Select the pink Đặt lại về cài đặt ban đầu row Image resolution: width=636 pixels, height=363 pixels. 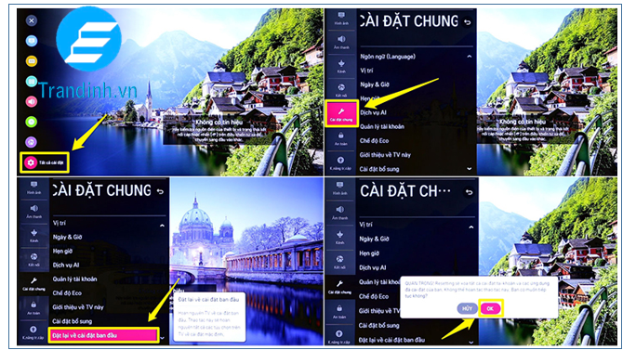pyautogui.click(x=103, y=335)
